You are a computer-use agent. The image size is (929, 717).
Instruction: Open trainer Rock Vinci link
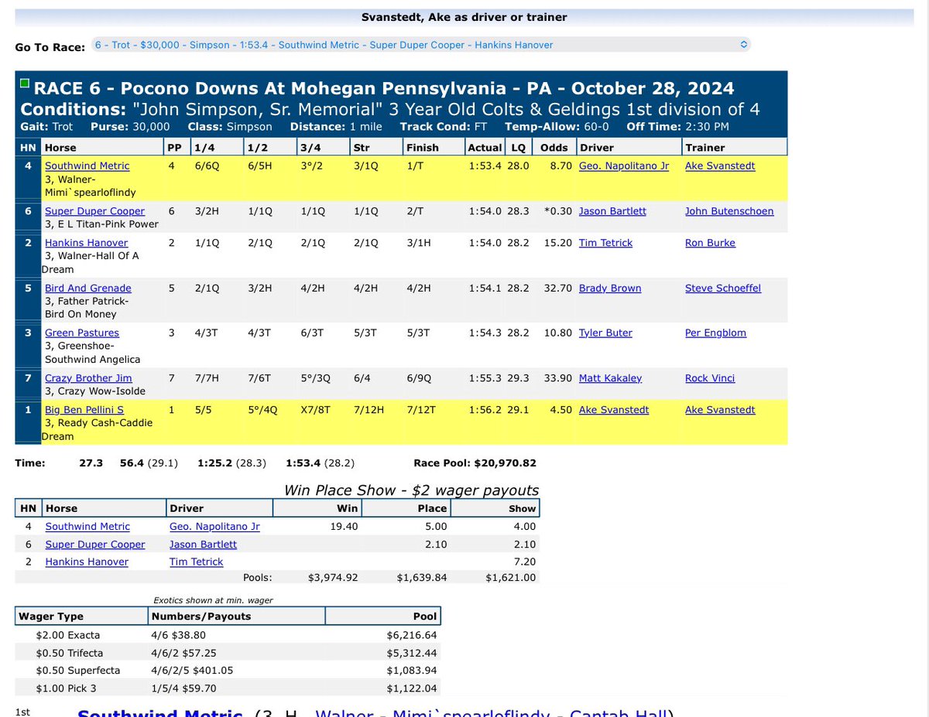tap(710, 378)
